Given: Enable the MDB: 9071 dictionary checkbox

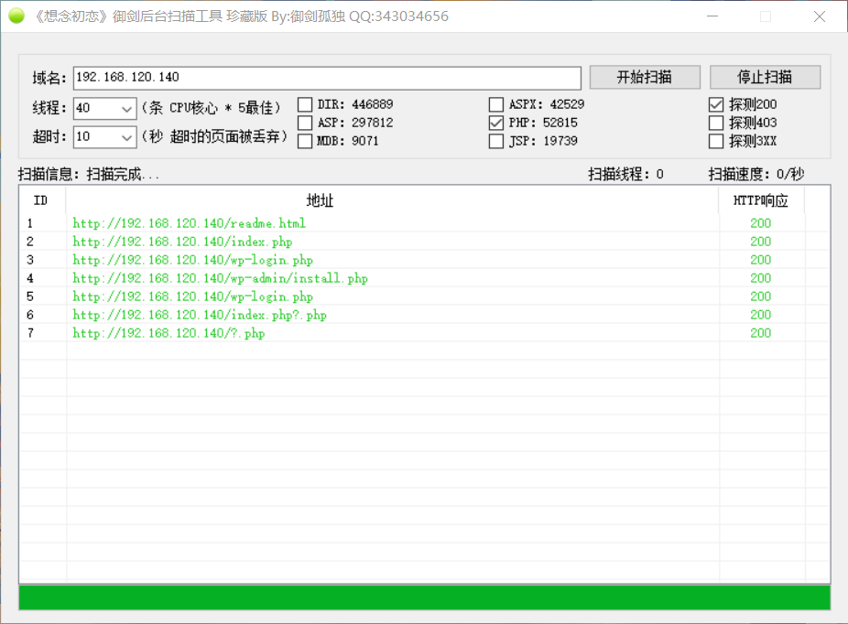Looking at the screenshot, I should (x=305, y=141).
